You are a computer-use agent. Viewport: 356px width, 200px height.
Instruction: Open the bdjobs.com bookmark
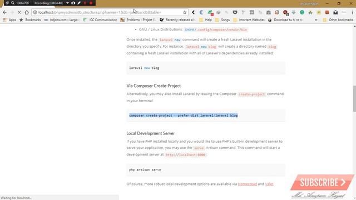click(61, 20)
